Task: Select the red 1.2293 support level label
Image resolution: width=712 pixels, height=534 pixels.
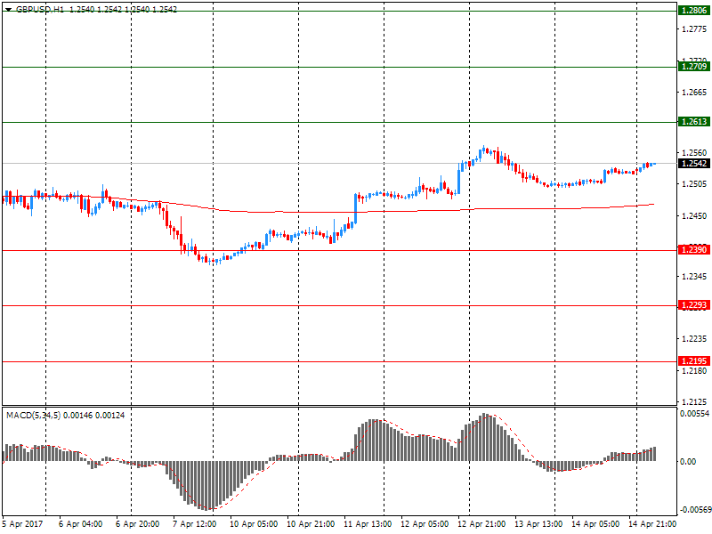Action: (694, 305)
